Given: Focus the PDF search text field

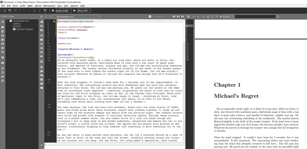Looking at the screenshot, I should click(255, 16).
